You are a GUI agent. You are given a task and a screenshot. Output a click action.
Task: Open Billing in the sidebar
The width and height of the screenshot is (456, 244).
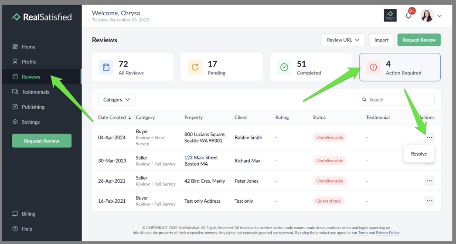pyautogui.click(x=28, y=214)
